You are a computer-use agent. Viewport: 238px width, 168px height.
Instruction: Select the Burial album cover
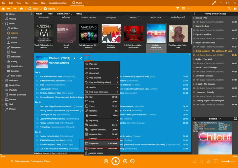[x=66, y=33]
